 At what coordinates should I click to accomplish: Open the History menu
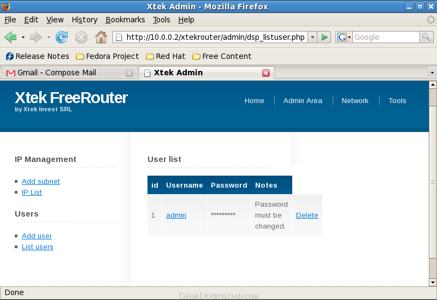(85, 20)
